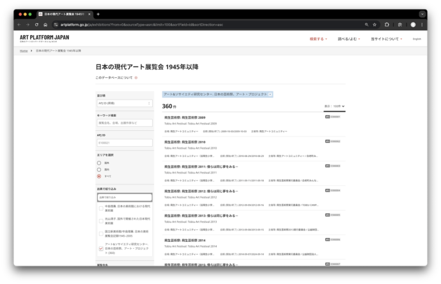
Task: Click the キーワード検索 keyword input field
Action: (125, 123)
